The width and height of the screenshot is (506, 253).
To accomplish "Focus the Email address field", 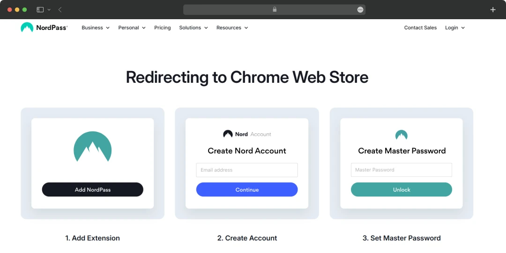I will pyautogui.click(x=247, y=170).
